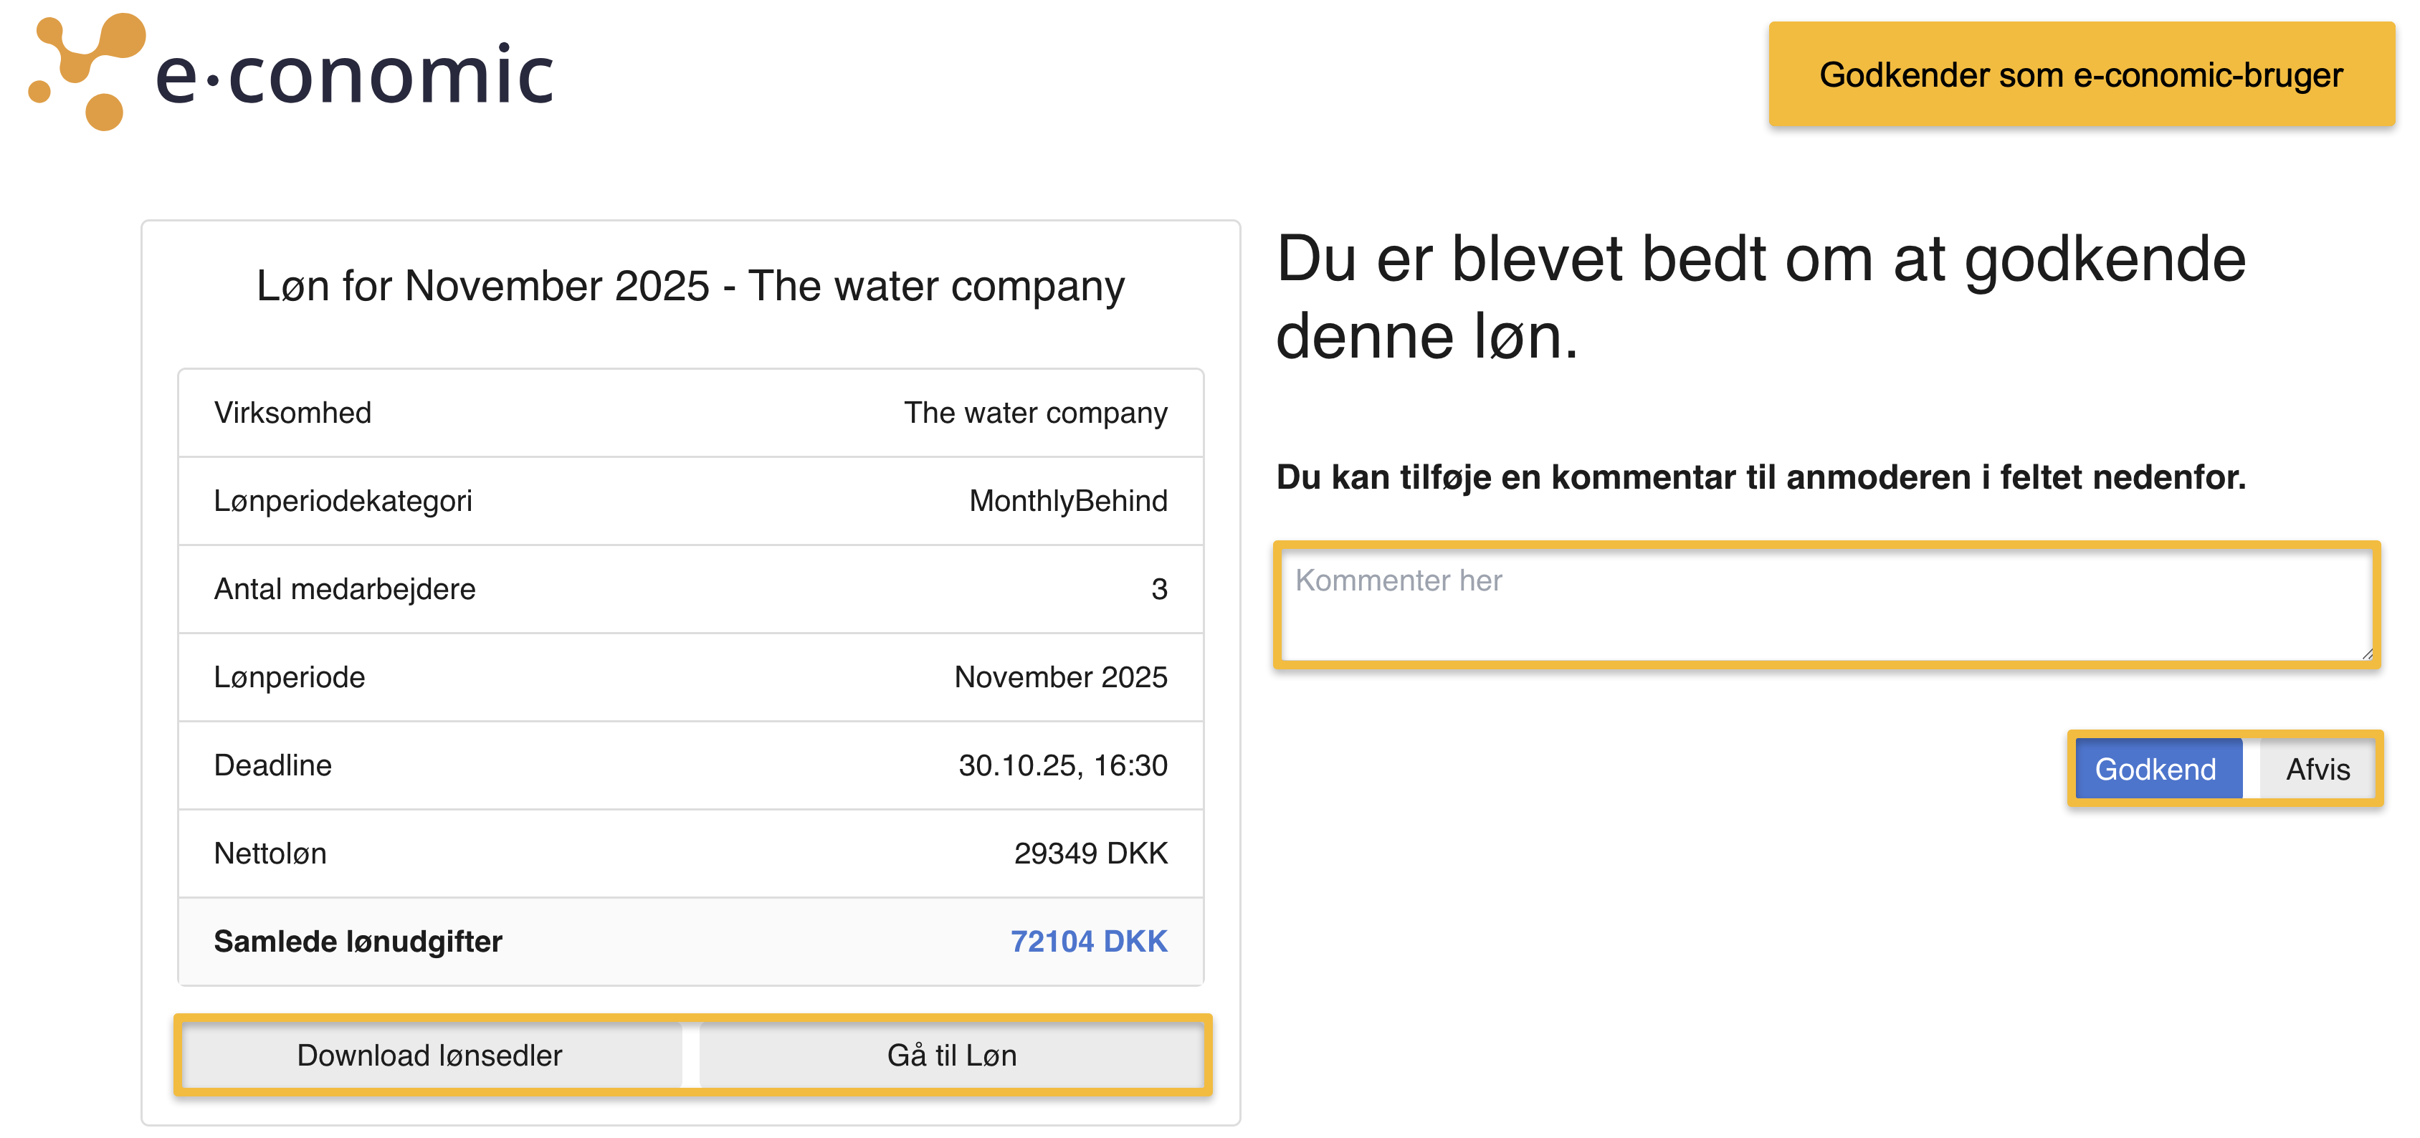The height and width of the screenshot is (1138, 2420).
Task: Approve the payroll with Godkend
Action: (2155, 769)
